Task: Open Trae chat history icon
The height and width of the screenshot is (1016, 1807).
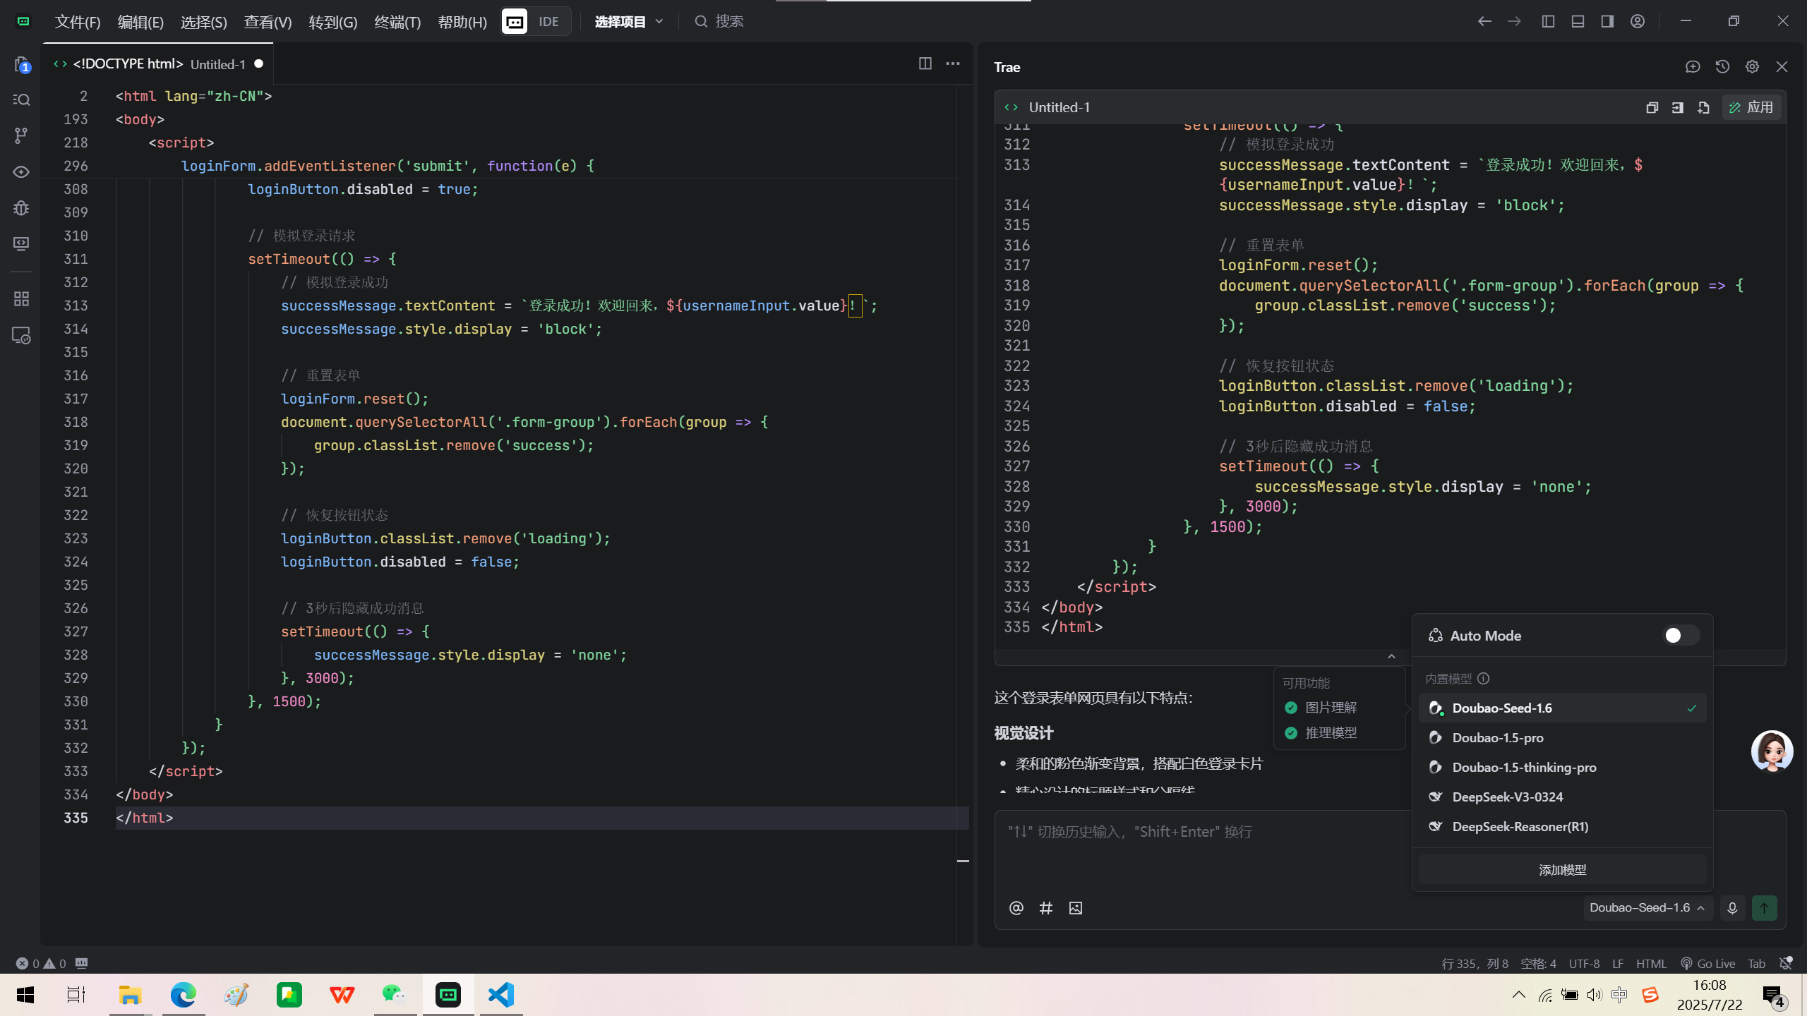Action: (1722, 67)
